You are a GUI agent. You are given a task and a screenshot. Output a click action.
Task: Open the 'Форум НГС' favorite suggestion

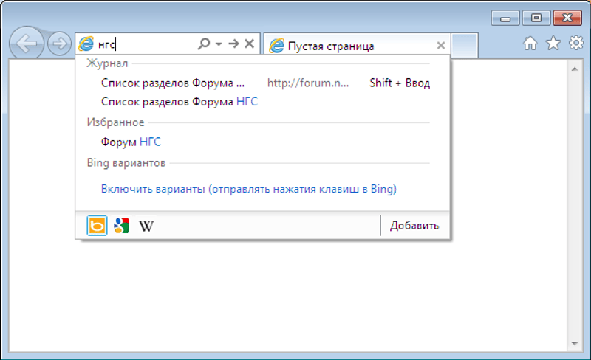click(x=131, y=142)
